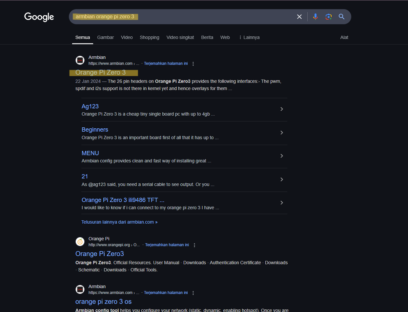Open the Lainnya more-filters dropdown

249,37
